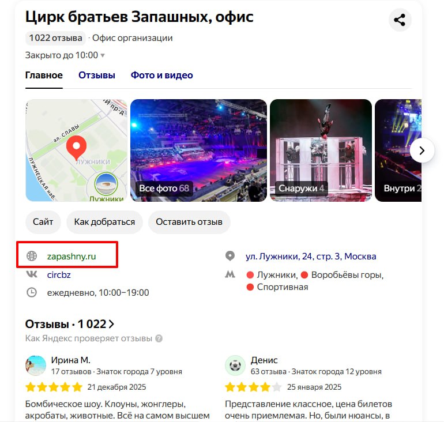
Task: Click the address location pin icon
Action: tap(230, 256)
